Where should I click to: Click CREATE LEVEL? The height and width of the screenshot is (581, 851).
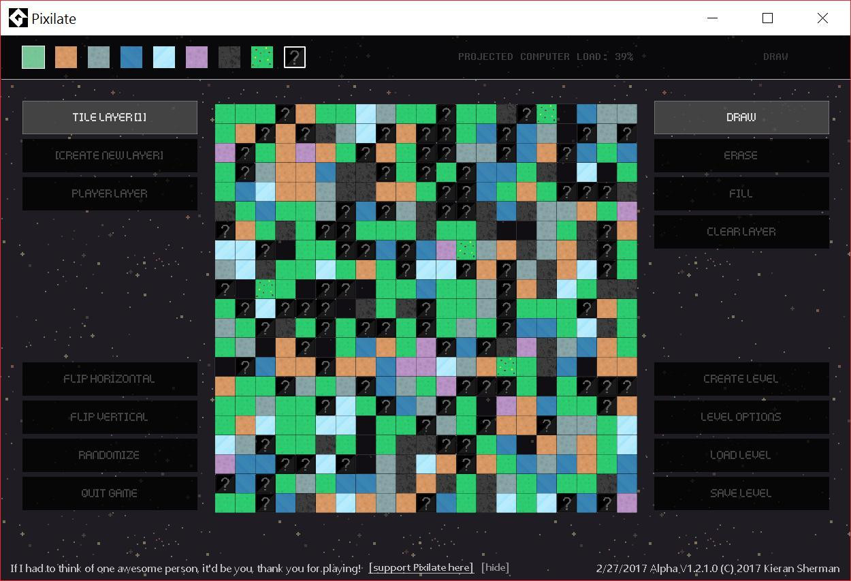pyautogui.click(x=741, y=379)
